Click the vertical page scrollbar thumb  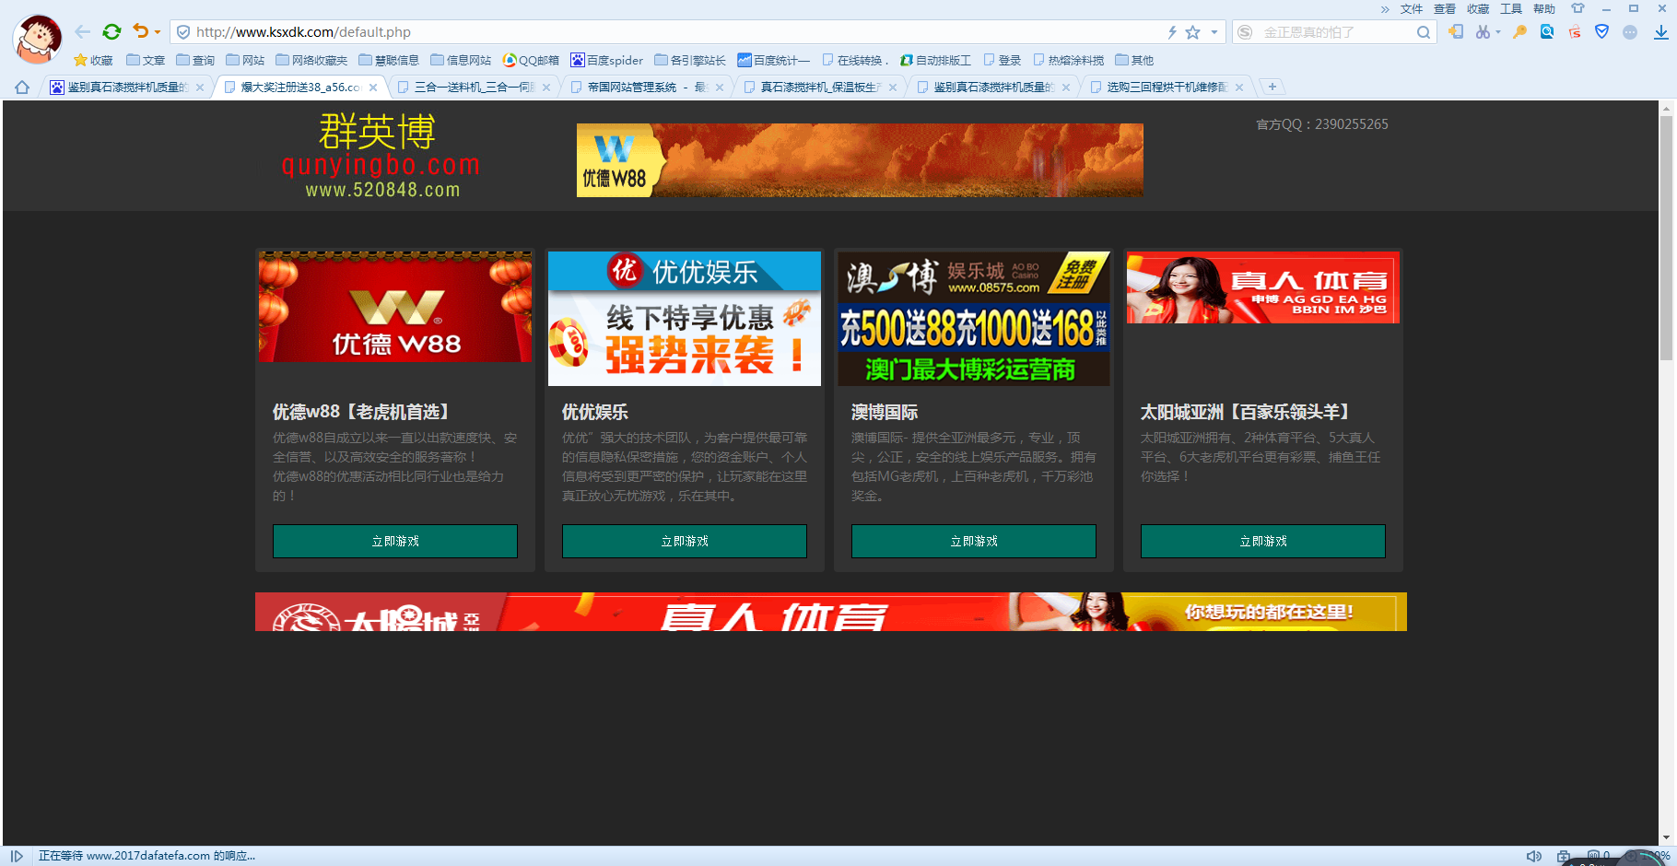[1666, 238]
